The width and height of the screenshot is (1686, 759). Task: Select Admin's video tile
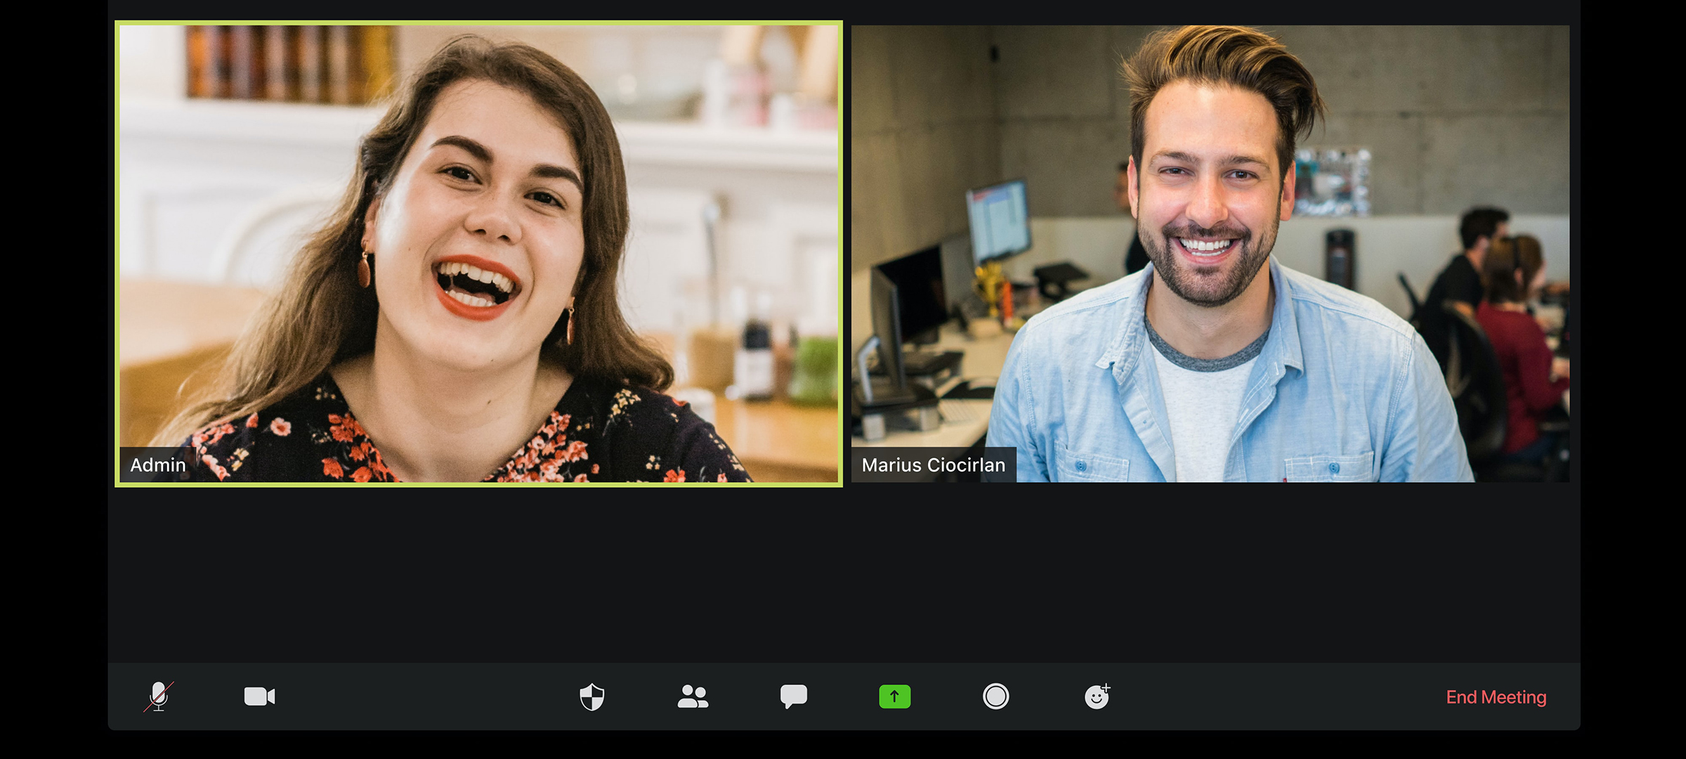pos(478,253)
